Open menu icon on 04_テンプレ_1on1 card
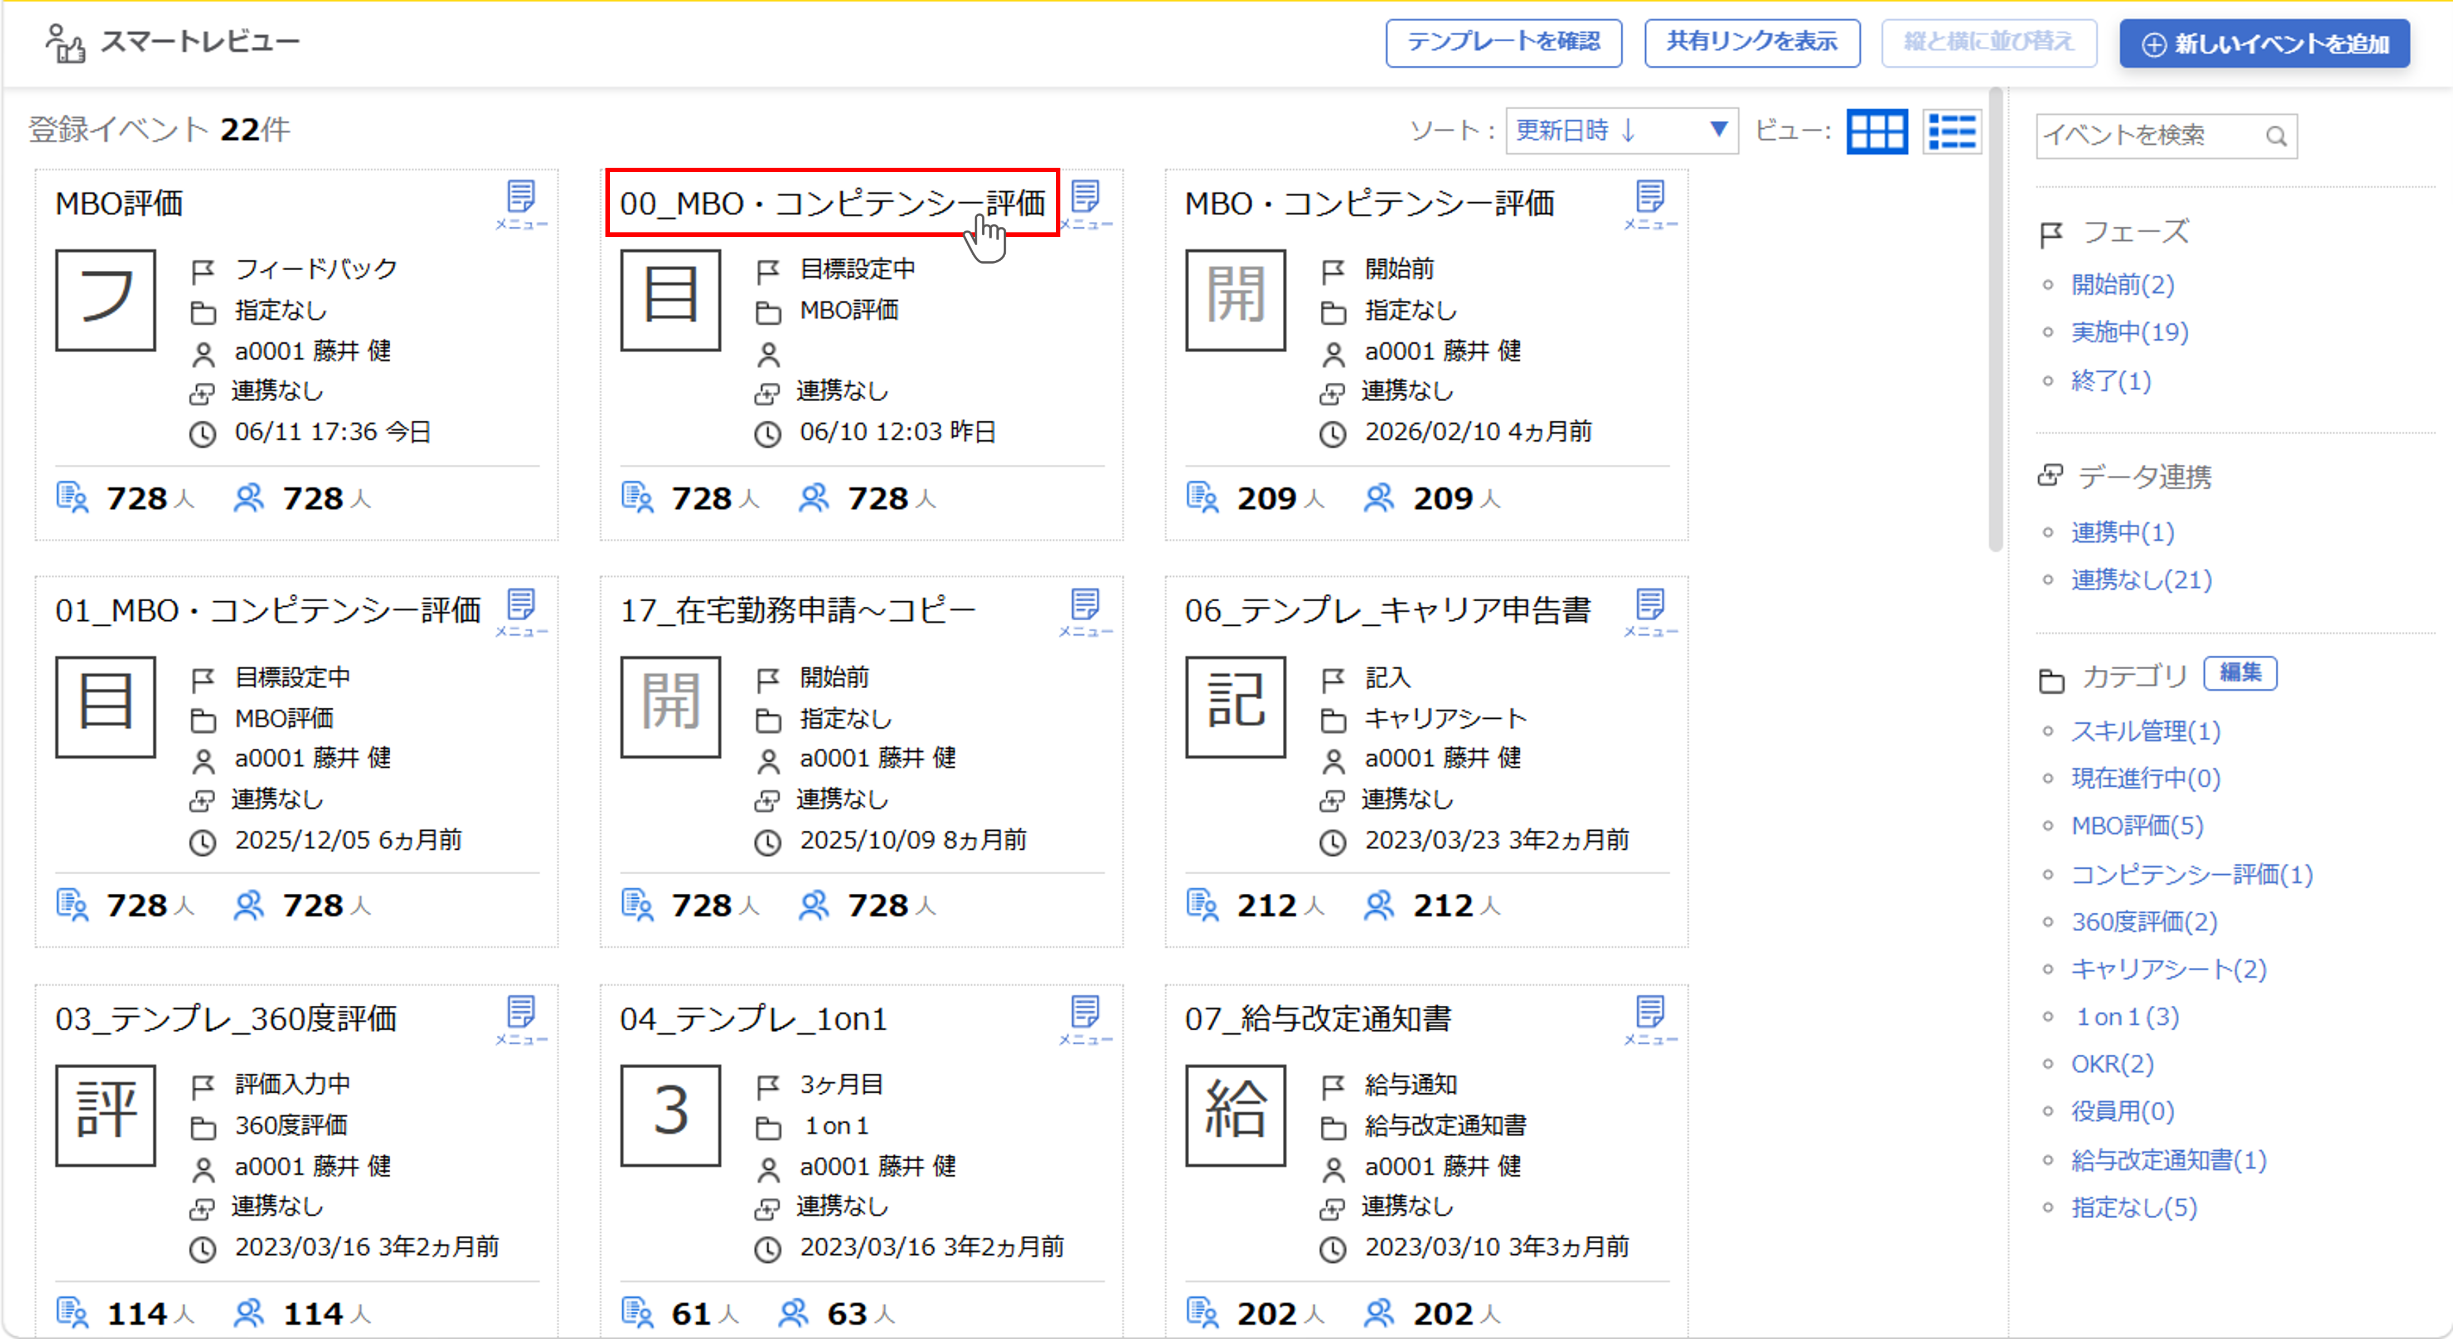 pyautogui.click(x=1085, y=1019)
